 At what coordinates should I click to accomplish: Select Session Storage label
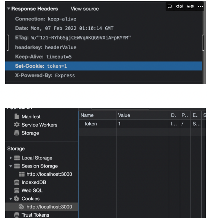click(x=39, y=166)
